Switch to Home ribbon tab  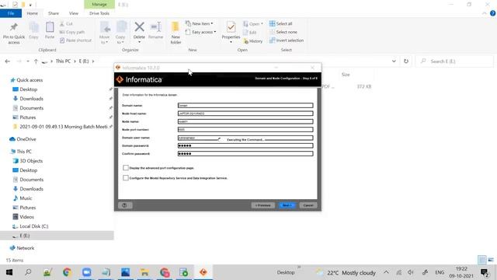click(x=32, y=13)
